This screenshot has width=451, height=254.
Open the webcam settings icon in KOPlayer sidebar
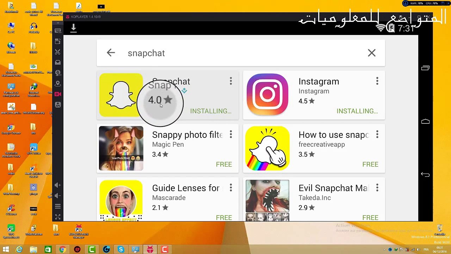58,73
